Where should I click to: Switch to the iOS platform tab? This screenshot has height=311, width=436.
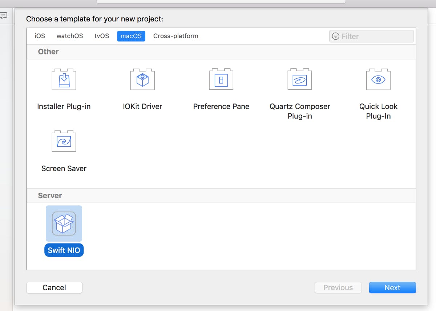(40, 36)
